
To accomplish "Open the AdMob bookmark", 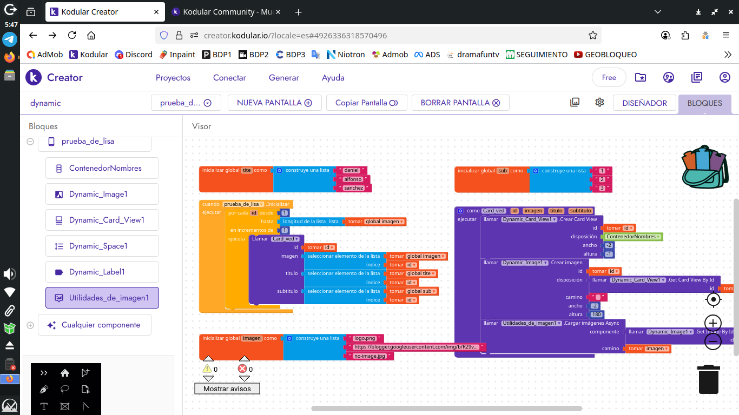I will (45, 55).
